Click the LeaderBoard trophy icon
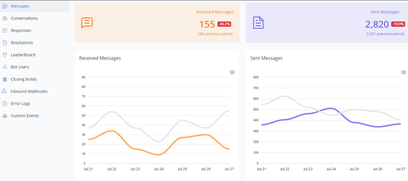 [x=5, y=55]
